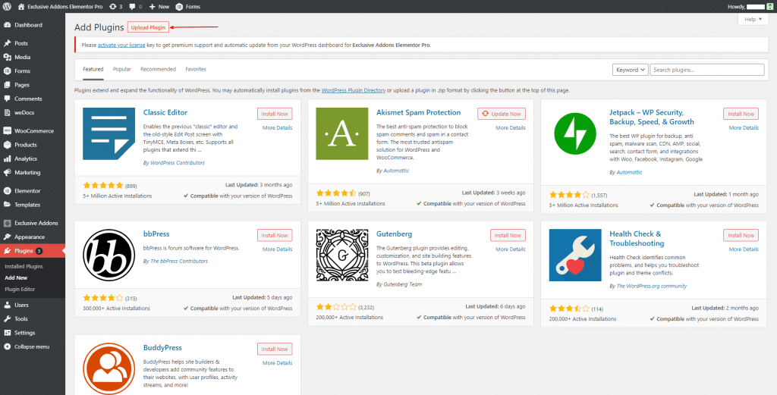
Task: Click the activate your license link
Action: pyautogui.click(x=121, y=45)
